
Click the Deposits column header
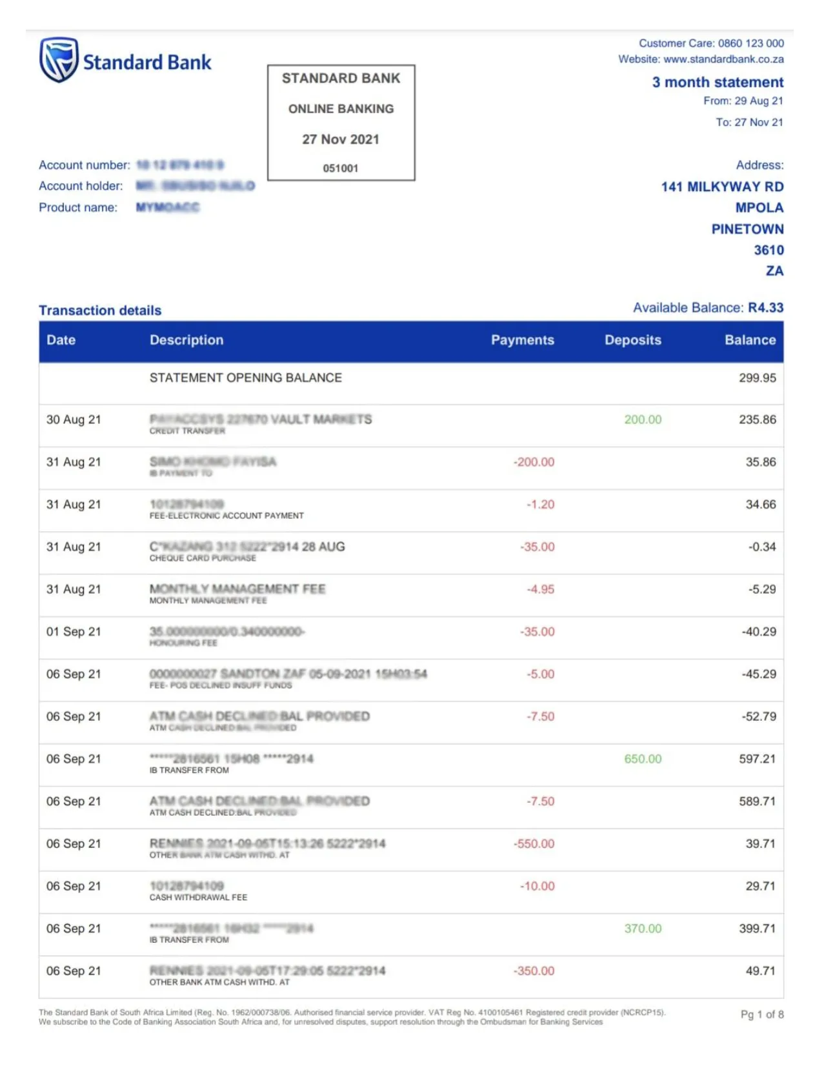pyautogui.click(x=632, y=340)
